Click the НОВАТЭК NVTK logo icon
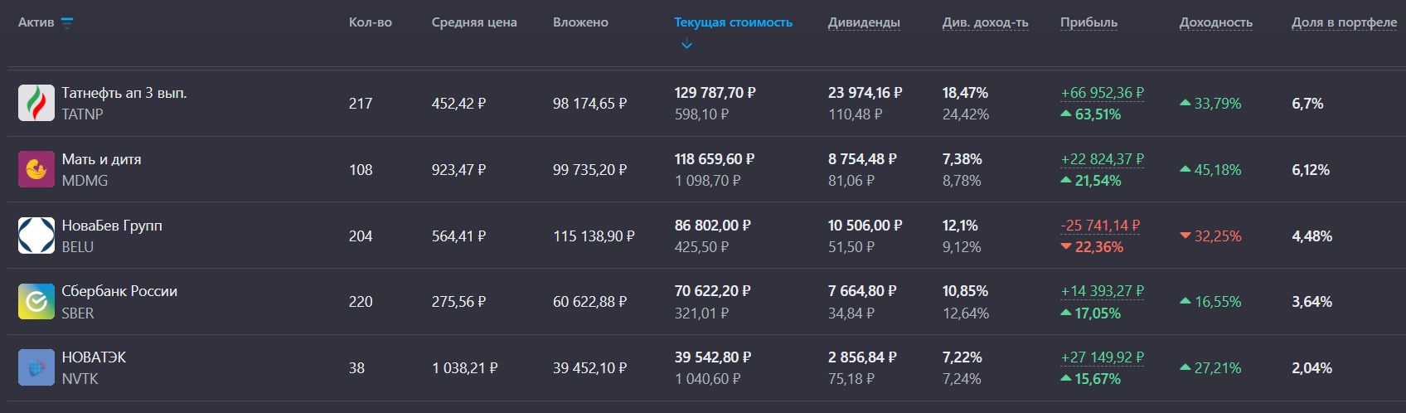 tap(36, 367)
